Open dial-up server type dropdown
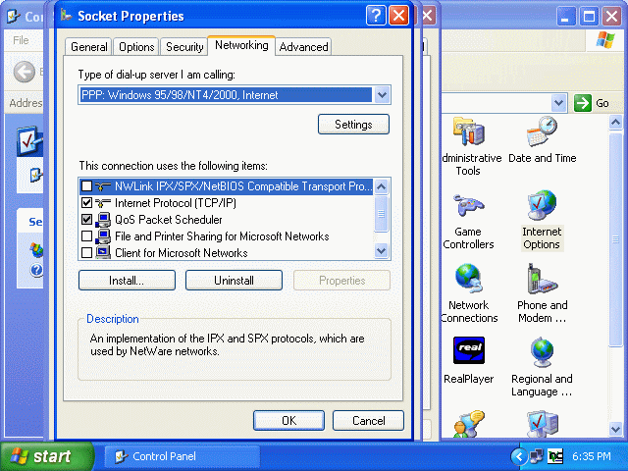628x471 pixels. (x=382, y=95)
